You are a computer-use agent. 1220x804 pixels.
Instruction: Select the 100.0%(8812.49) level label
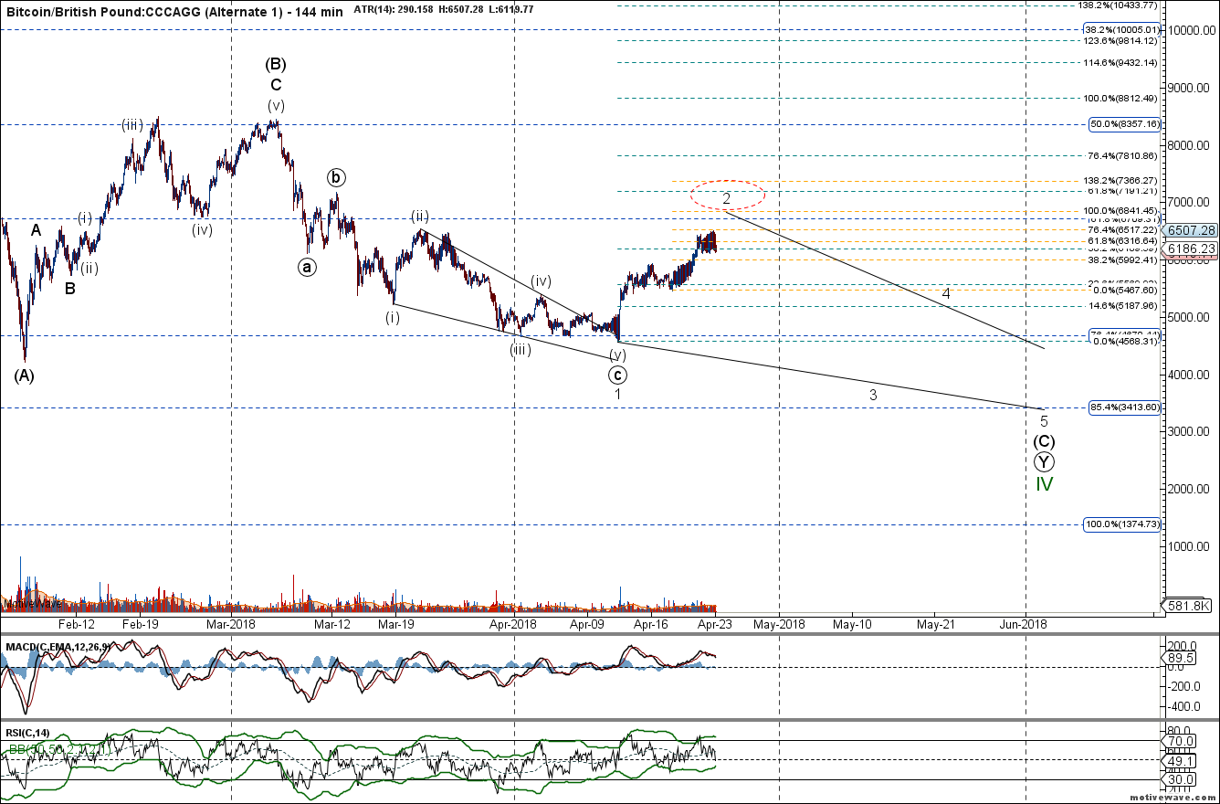point(1120,99)
